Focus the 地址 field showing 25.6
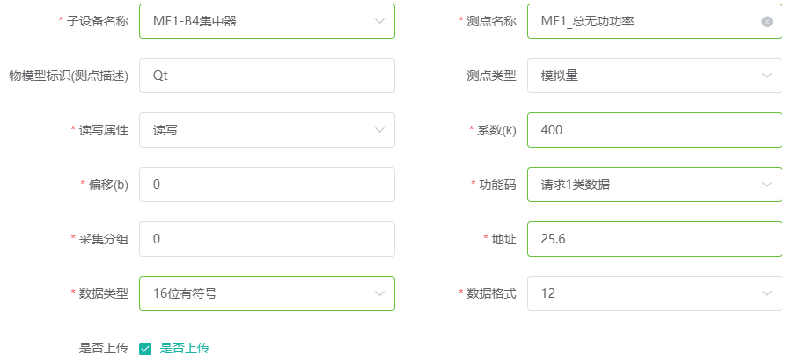 coord(655,239)
